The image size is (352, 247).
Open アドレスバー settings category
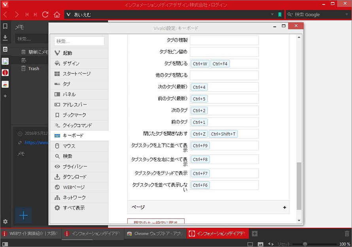(79, 105)
